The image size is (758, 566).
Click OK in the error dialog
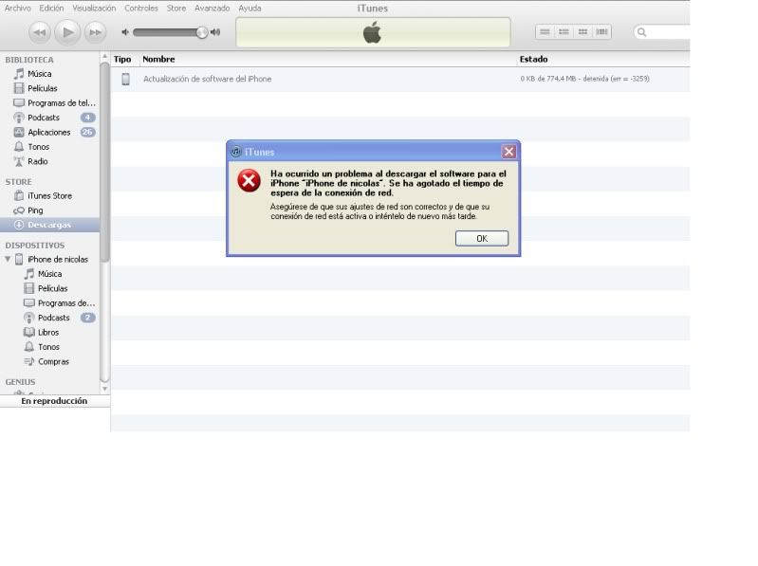[482, 239]
